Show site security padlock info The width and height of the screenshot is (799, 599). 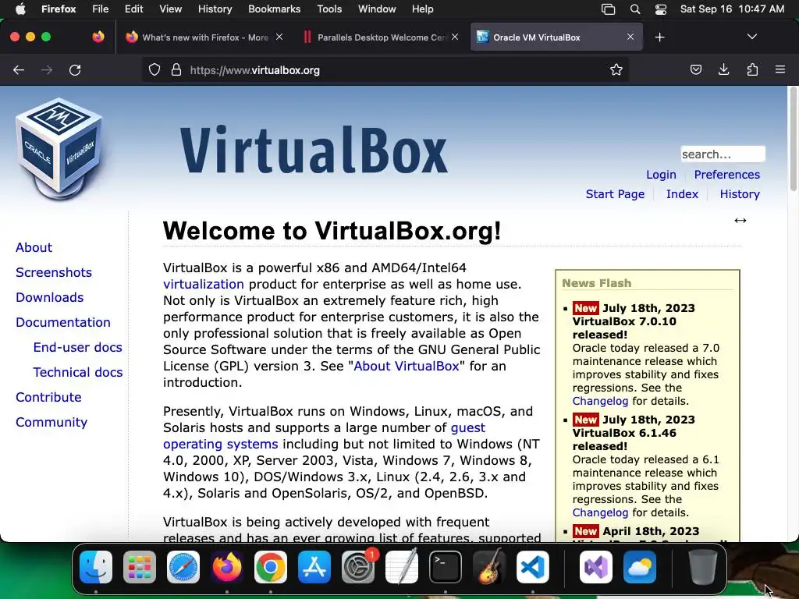pyautogui.click(x=176, y=69)
